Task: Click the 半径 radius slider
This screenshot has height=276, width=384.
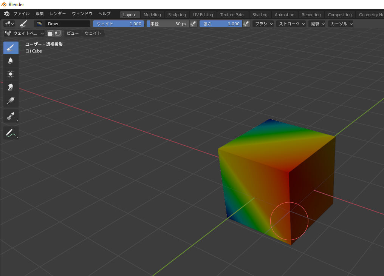Action: pyautogui.click(x=168, y=24)
